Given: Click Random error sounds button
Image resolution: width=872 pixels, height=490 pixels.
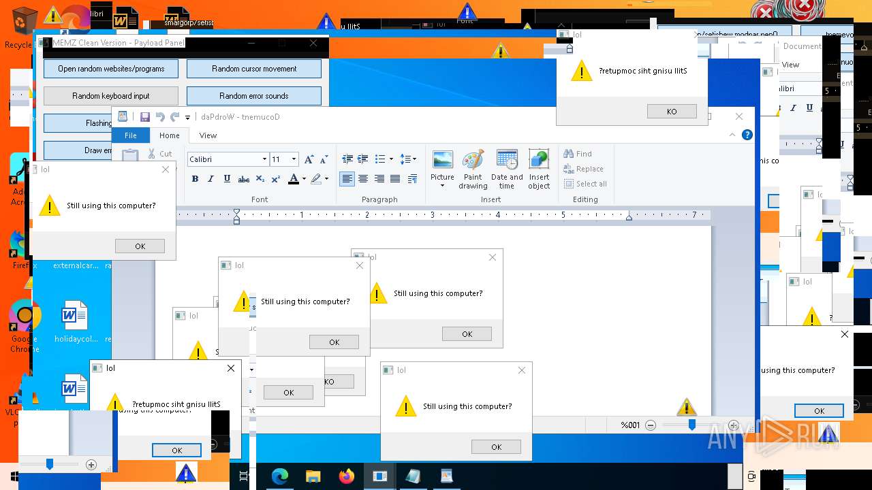Looking at the screenshot, I should pyautogui.click(x=254, y=96).
